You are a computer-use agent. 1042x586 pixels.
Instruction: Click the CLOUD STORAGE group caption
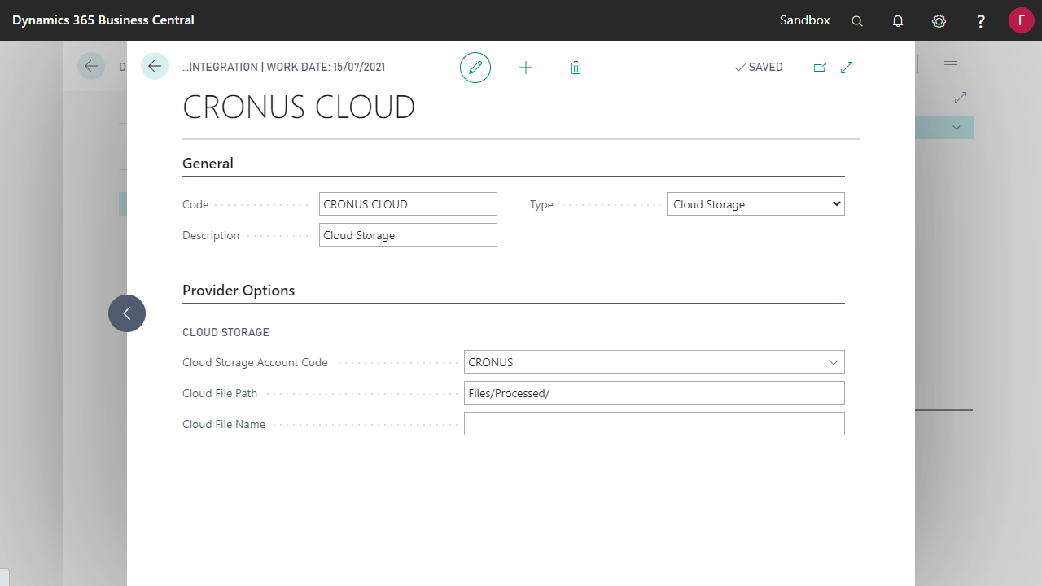pos(225,332)
